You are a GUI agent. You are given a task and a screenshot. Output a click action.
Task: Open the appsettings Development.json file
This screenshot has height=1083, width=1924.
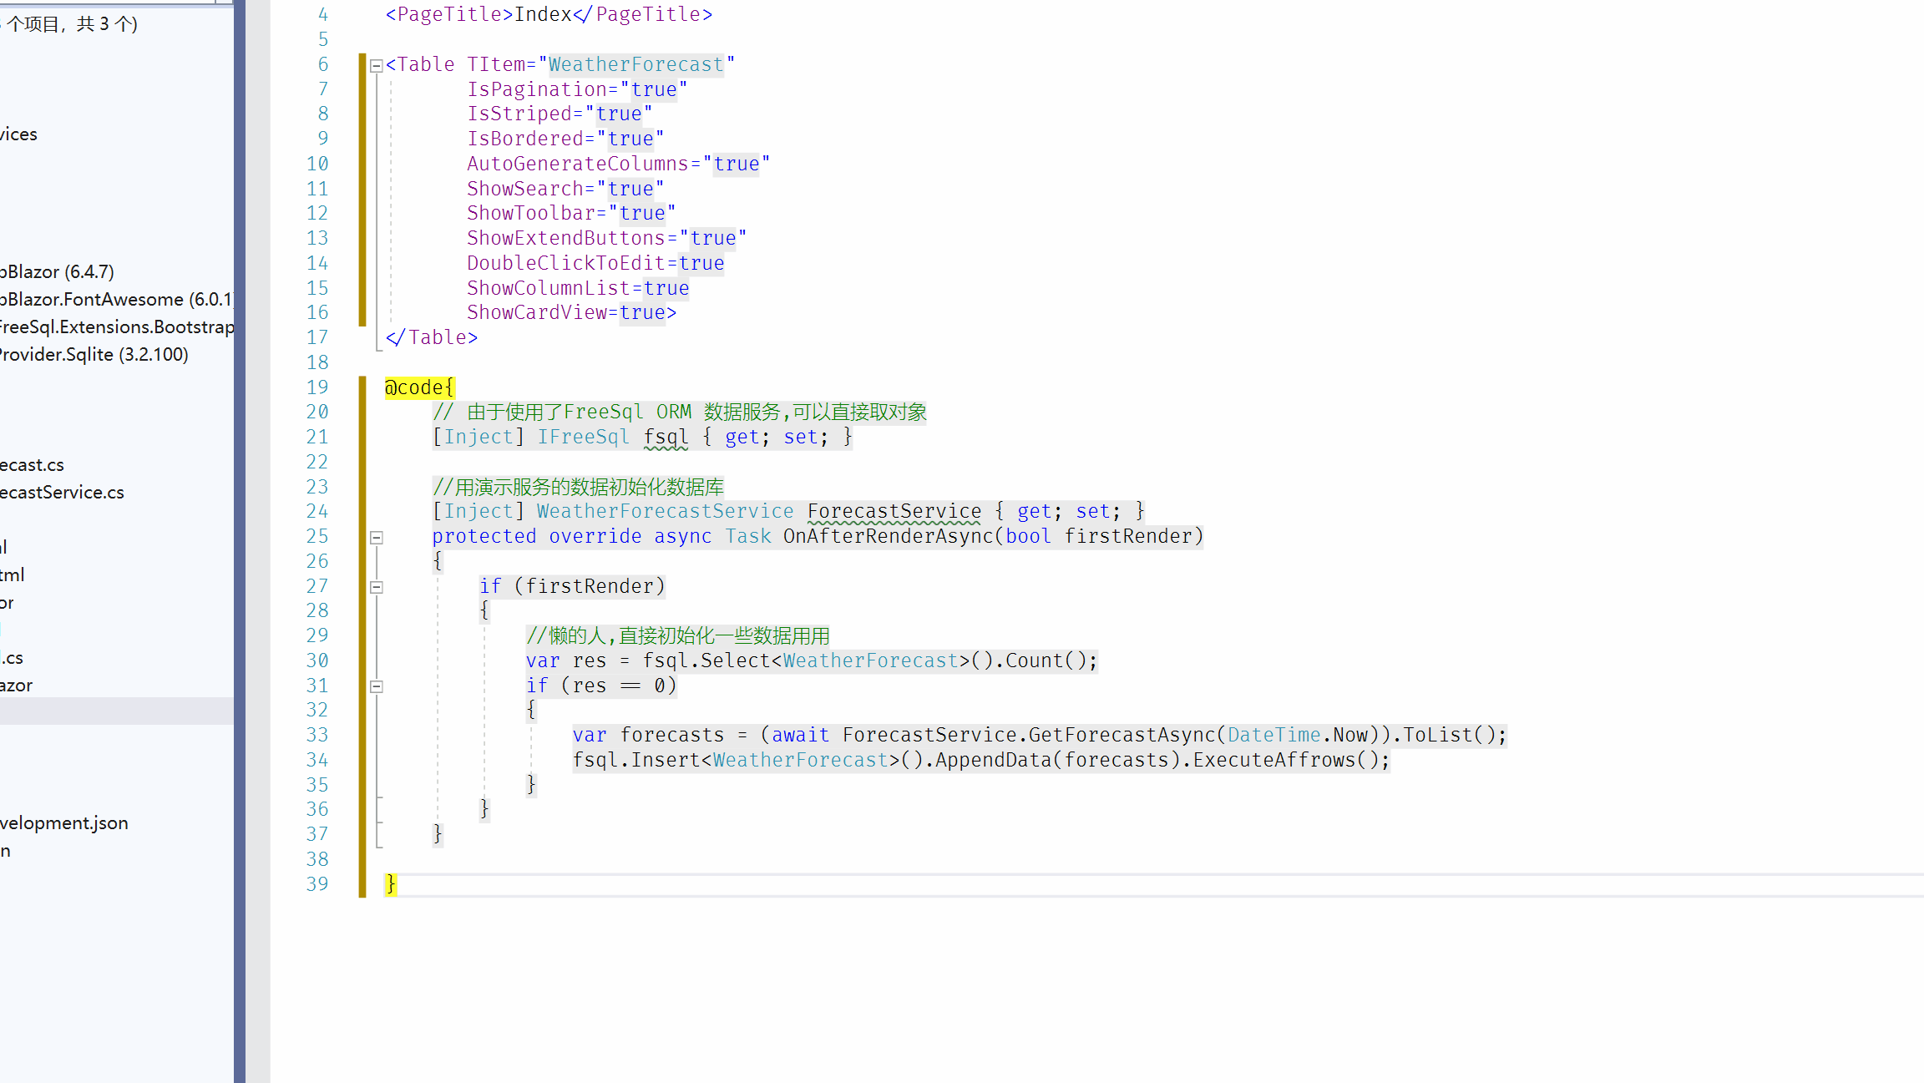[64, 822]
